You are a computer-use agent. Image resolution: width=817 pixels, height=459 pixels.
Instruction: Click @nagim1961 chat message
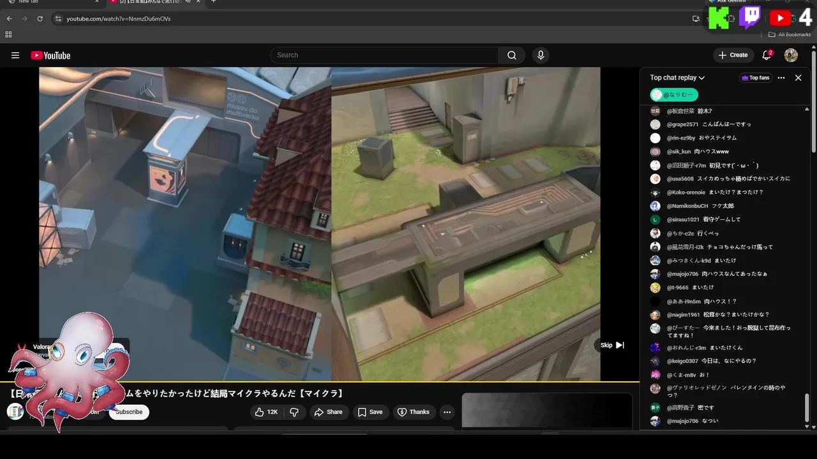coord(717,315)
